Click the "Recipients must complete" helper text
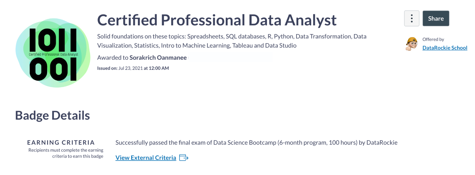This screenshot has width=475, height=175. point(66,153)
